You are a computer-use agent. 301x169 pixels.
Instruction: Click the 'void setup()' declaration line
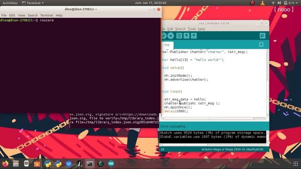pyautogui.click(x=173, y=68)
